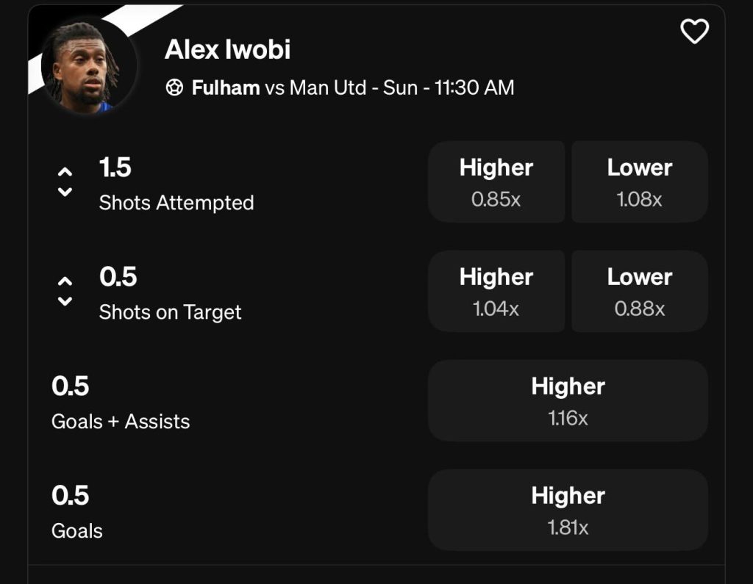Tap the soccer ball icon beside Fulham

point(174,88)
